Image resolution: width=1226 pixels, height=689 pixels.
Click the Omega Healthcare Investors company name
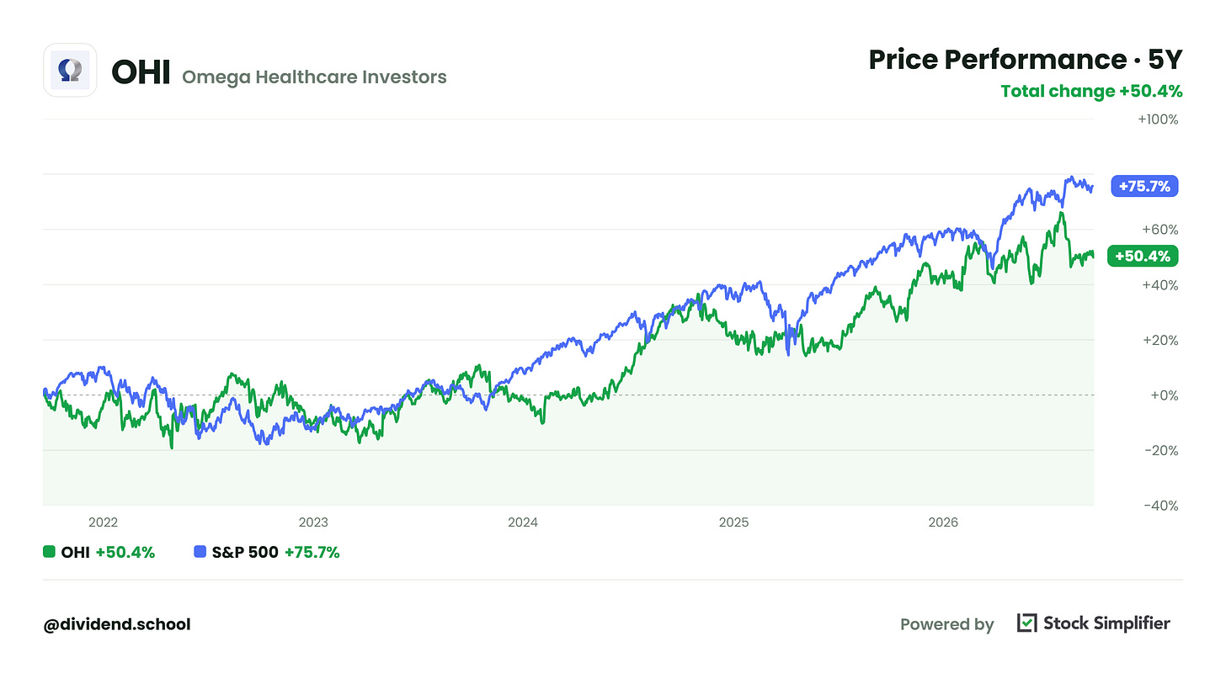[x=314, y=77]
